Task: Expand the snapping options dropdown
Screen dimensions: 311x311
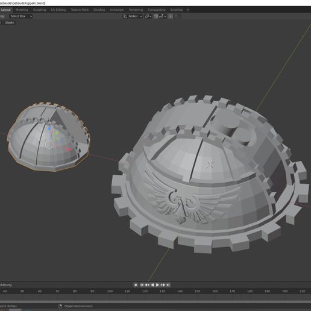Action: 163,16
